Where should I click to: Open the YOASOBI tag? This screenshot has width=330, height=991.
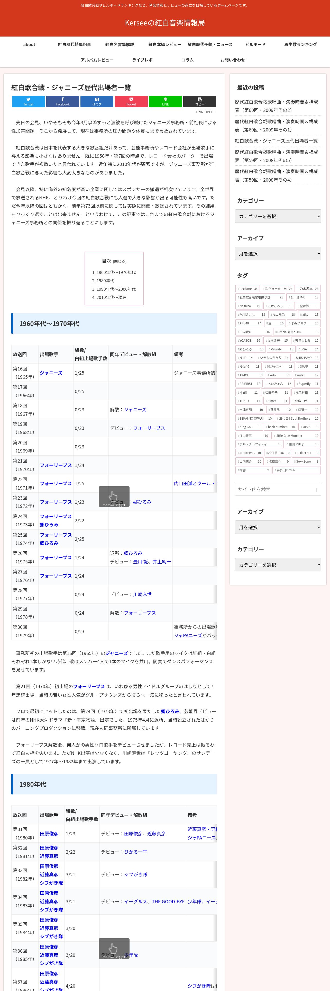tap(249, 340)
